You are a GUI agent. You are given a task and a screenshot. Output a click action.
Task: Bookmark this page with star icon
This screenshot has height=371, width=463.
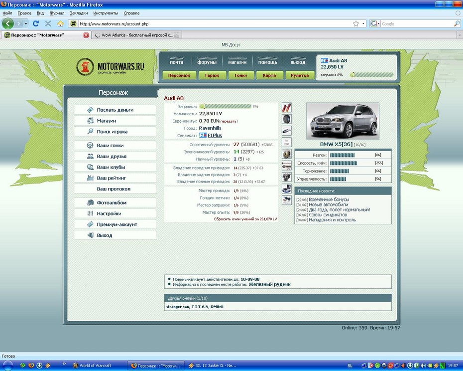coord(356,23)
